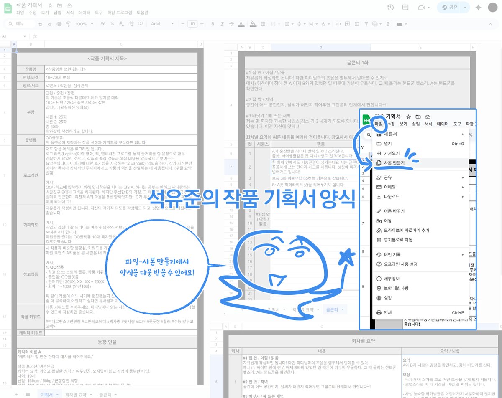The height and width of the screenshot is (398, 502).
Task: Open vertical align dropdown
Action: pyautogui.click(x=301, y=24)
